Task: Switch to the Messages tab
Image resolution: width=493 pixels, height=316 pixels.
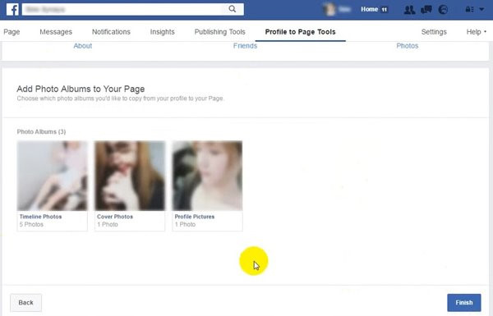Action: [56, 32]
